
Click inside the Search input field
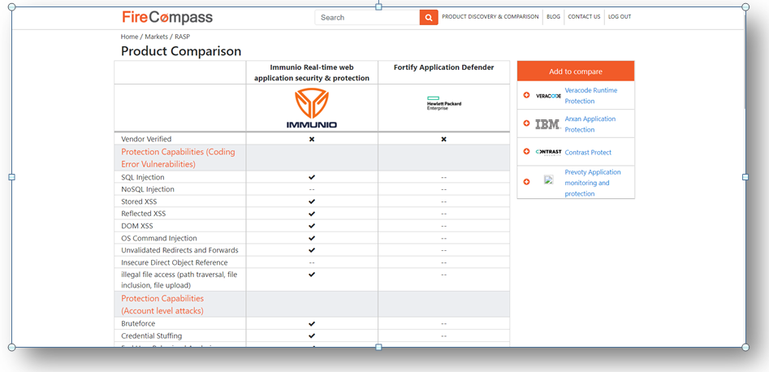[x=367, y=18]
